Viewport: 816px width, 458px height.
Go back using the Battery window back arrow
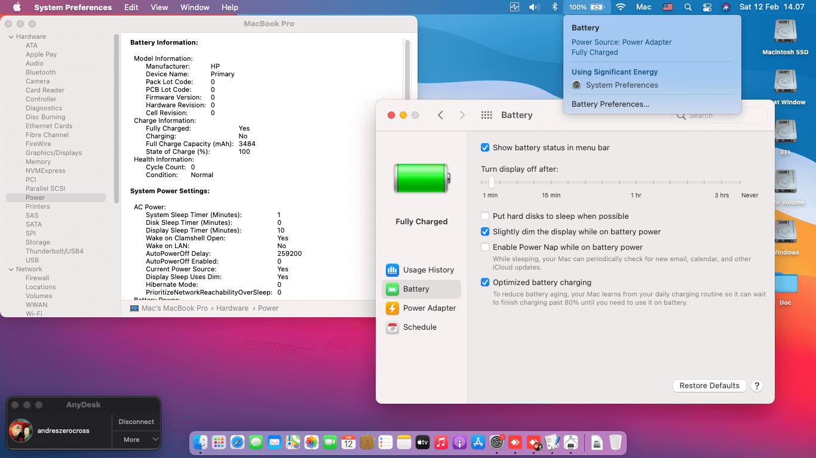tap(440, 115)
